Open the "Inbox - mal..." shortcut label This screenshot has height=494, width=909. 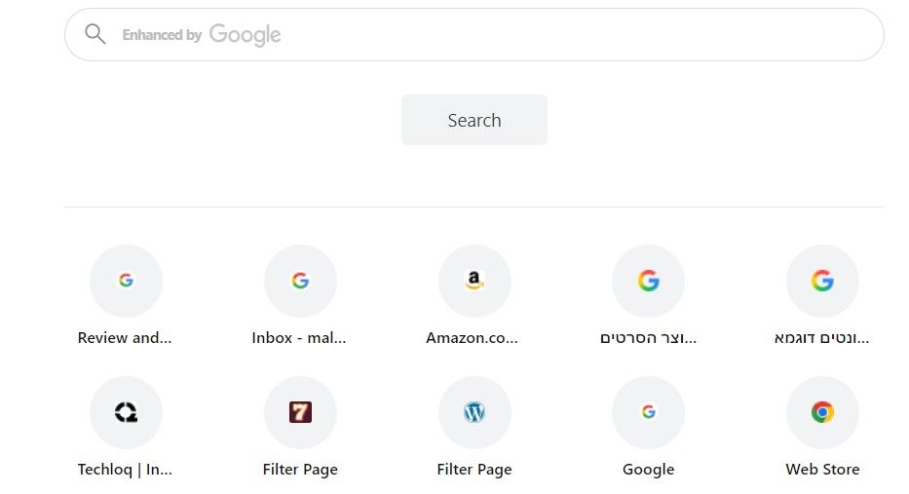coord(299,338)
